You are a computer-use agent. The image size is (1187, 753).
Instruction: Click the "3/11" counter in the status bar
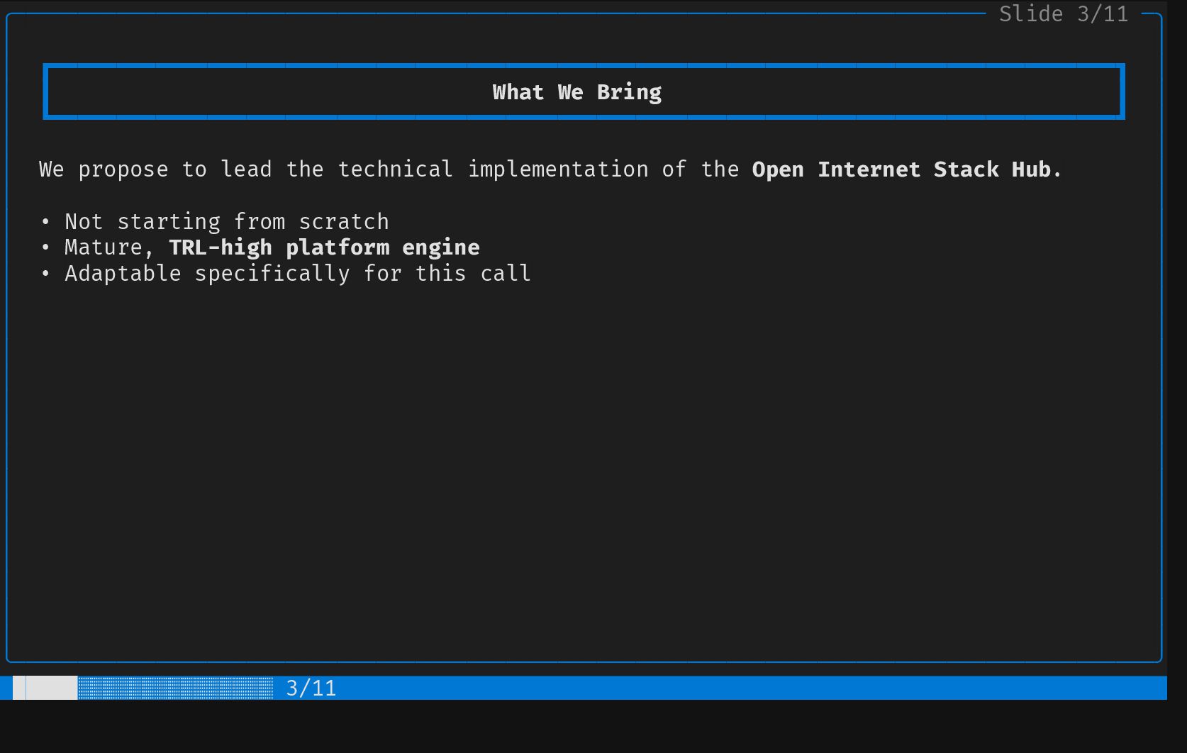(311, 688)
